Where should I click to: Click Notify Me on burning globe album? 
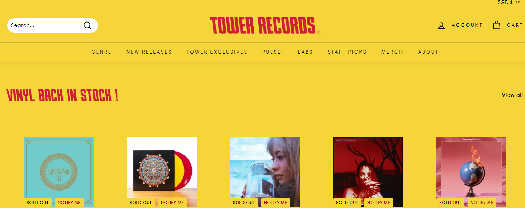pos(482,203)
